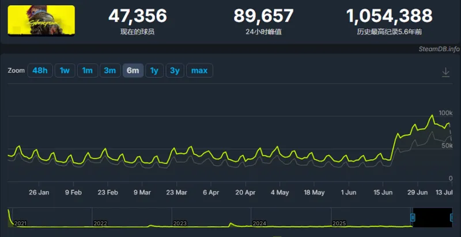The width and height of the screenshot is (461, 237).
Task: Click the 89,657 24-hour peak value
Action: coord(263,16)
